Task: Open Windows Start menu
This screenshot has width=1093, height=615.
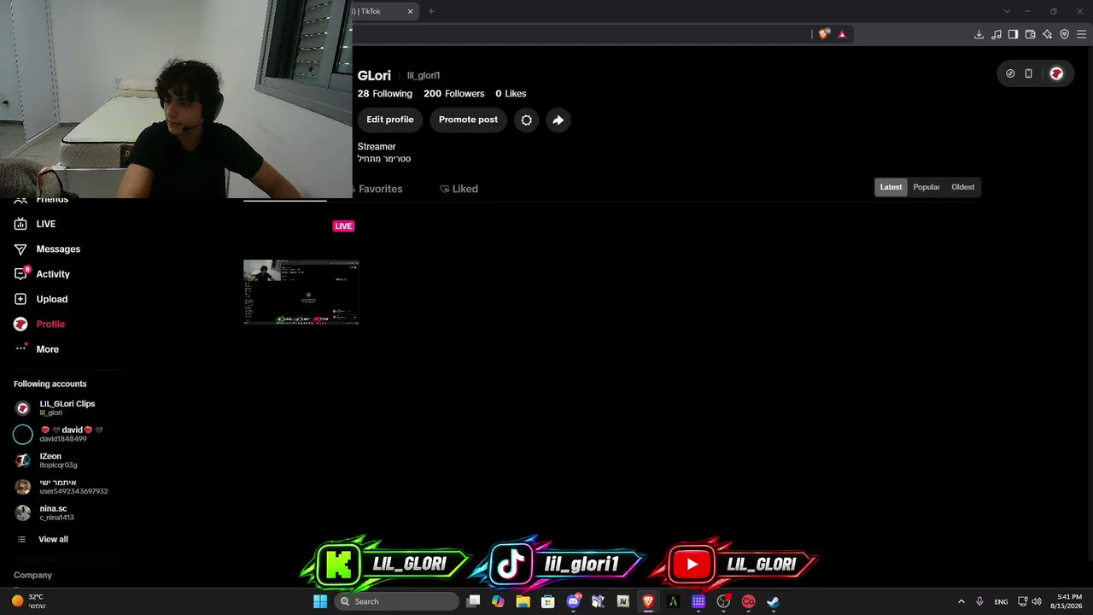Action: point(320,601)
